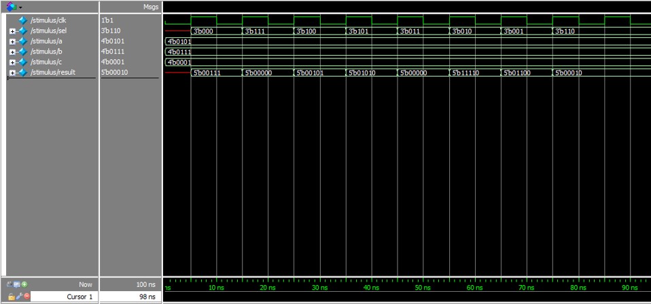The height and width of the screenshot is (304, 651).
Task: Click the diamond icon of /stimulus/clk signal
Action: point(22,20)
